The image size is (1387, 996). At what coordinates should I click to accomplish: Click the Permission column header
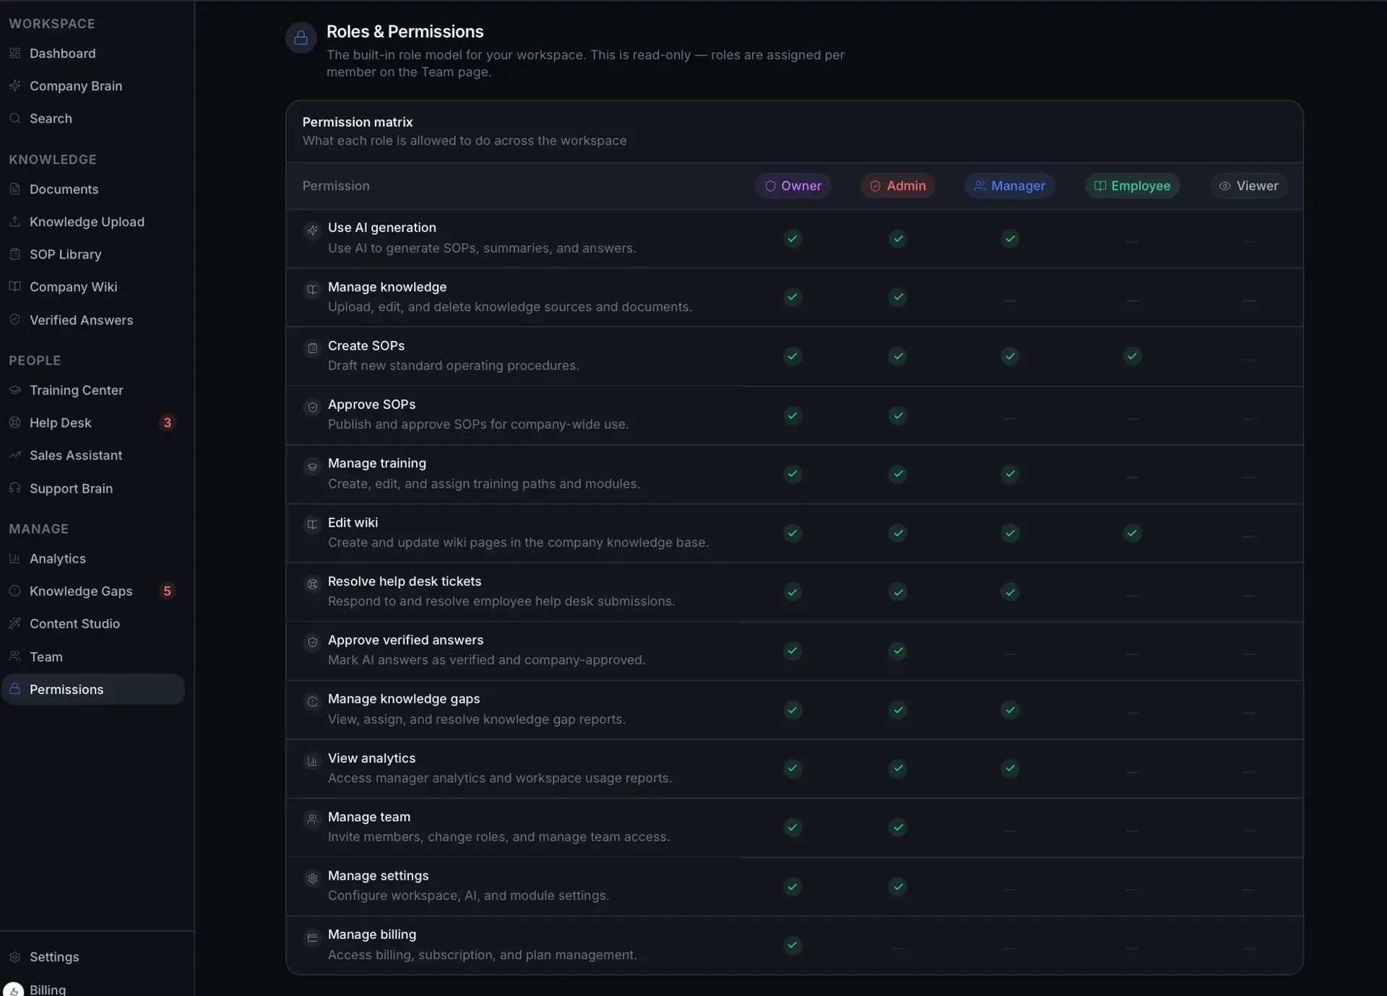coord(336,186)
